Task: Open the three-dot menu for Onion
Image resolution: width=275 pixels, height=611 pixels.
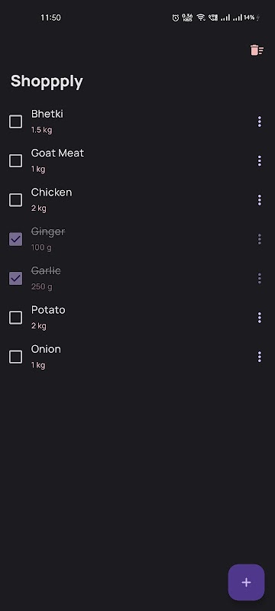Action: pos(260,357)
